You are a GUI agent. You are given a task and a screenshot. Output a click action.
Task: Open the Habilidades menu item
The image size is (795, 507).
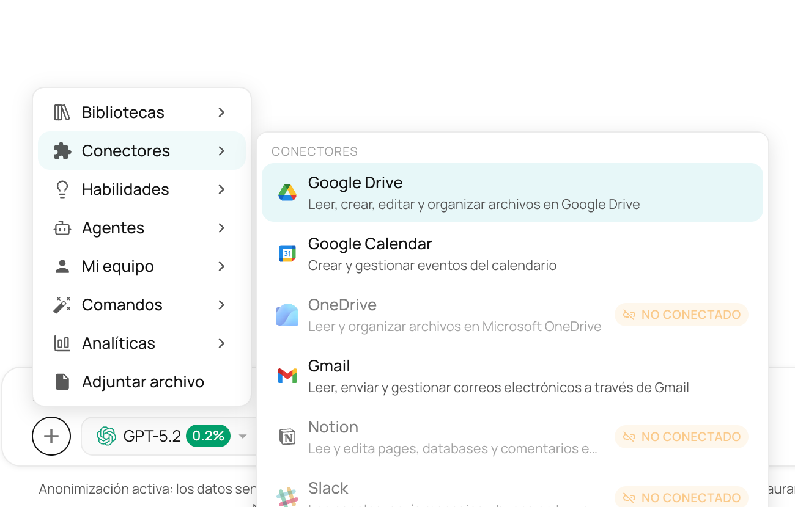coord(142,189)
